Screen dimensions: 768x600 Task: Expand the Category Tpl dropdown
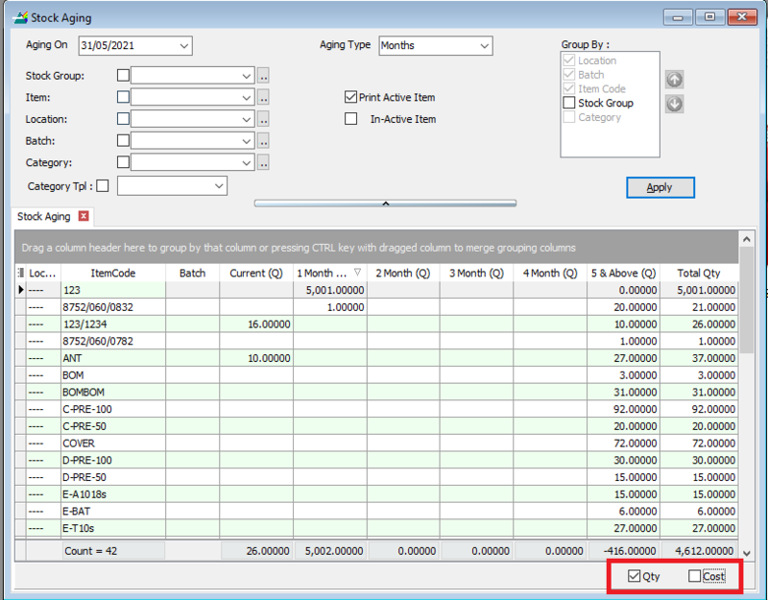coord(219,185)
